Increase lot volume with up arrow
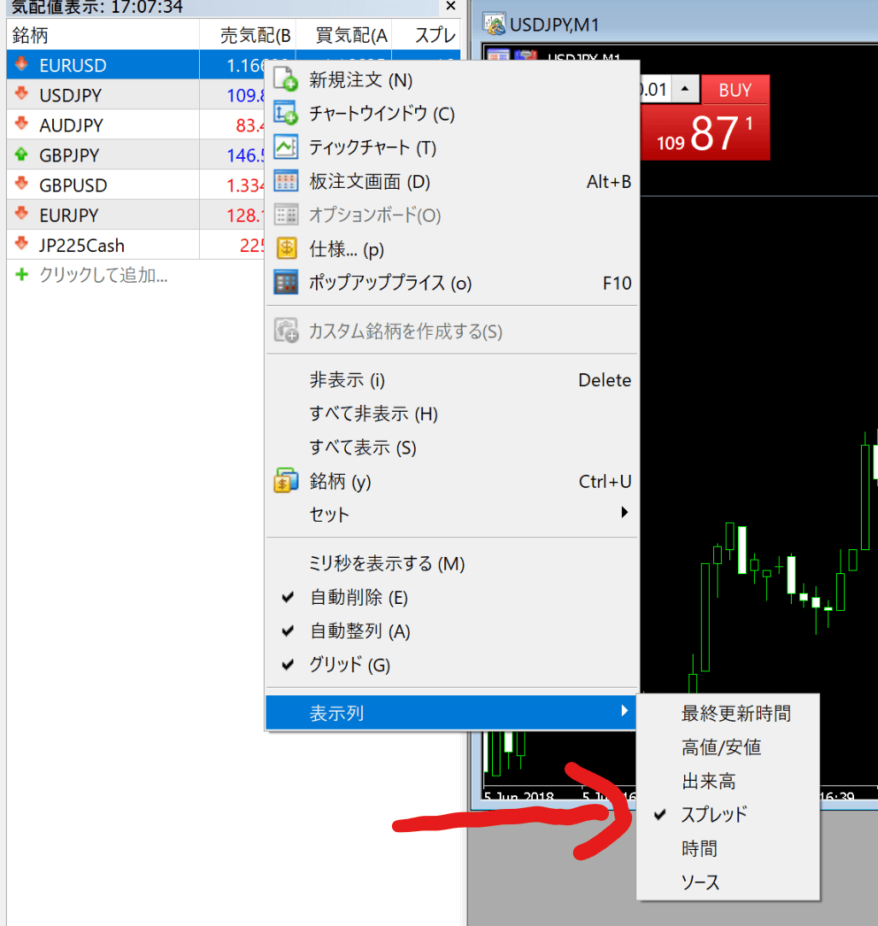The width and height of the screenshot is (878, 926). (685, 89)
